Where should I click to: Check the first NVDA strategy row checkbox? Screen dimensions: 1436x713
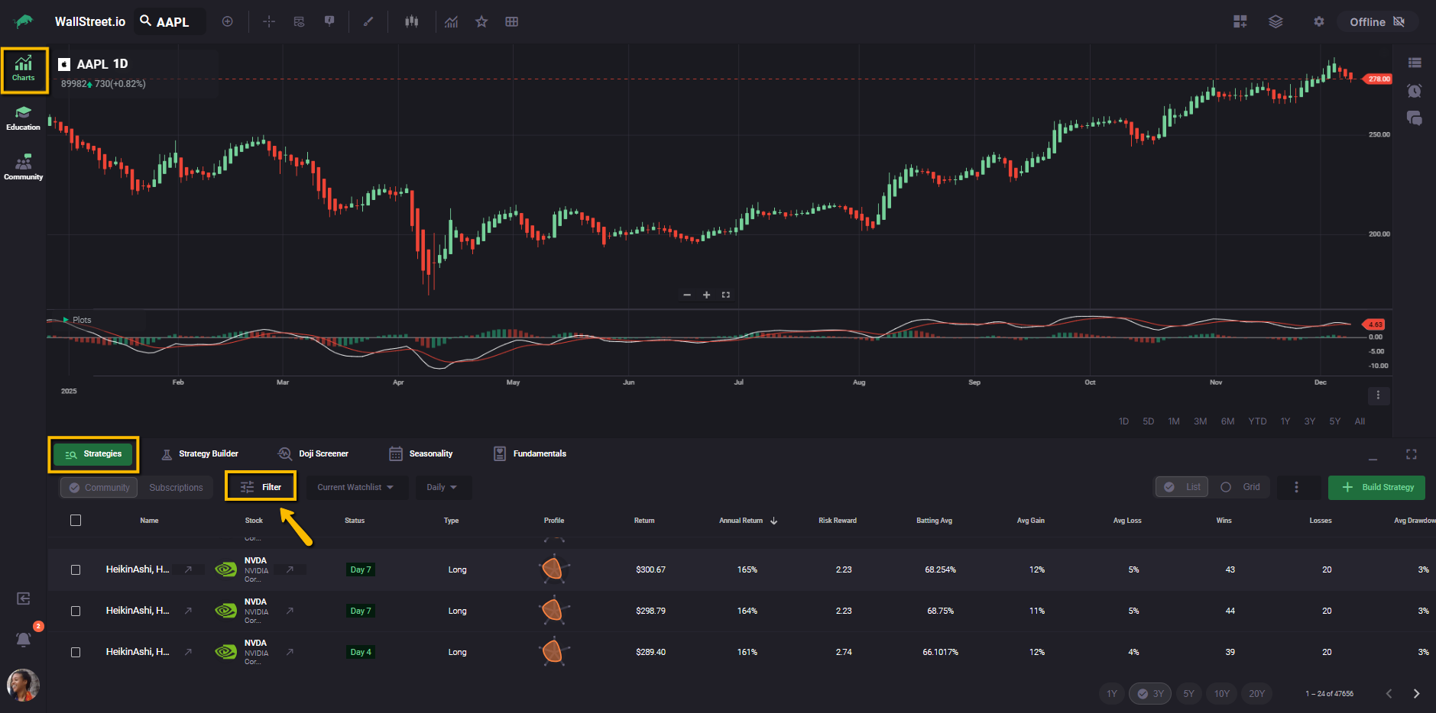click(x=76, y=569)
